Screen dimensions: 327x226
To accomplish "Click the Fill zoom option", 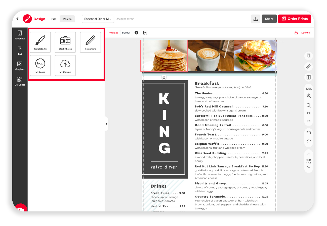I will click(x=309, y=113).
